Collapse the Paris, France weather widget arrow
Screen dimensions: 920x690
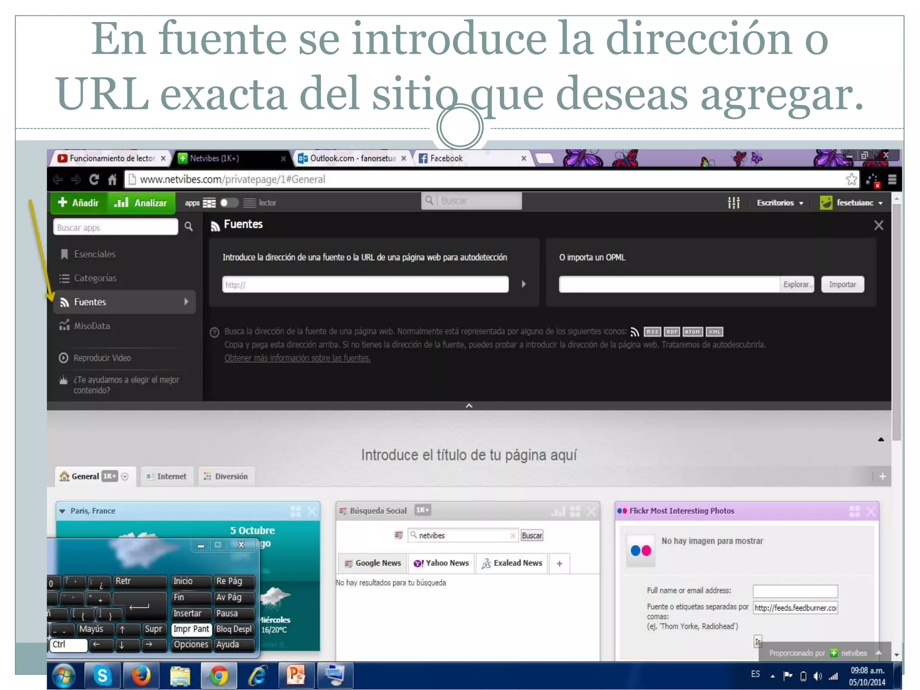click(x=62, y=511)
